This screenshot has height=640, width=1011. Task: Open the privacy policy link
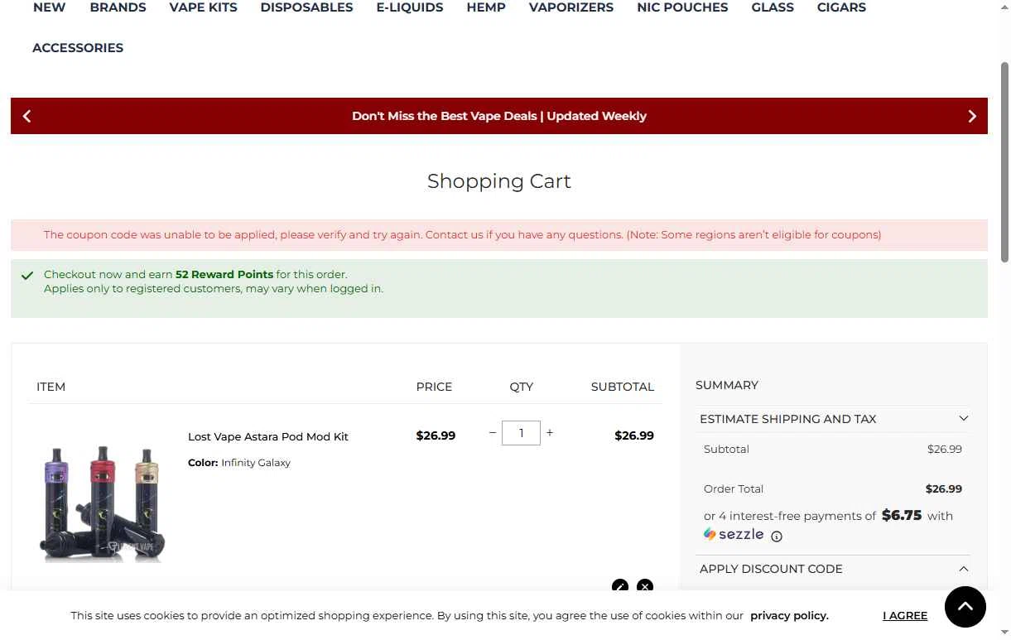click(789, 615)
